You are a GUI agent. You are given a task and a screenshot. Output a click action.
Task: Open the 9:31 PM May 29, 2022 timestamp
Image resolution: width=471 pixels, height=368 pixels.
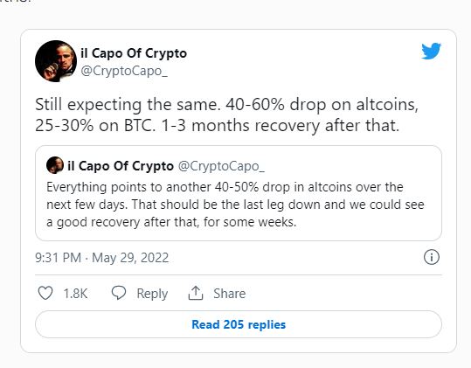tap(102, 258)
